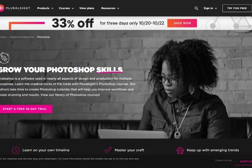This screenshot has width=252, height=168.
Task: Open the Resources dropdown
Action: (110, 8)
